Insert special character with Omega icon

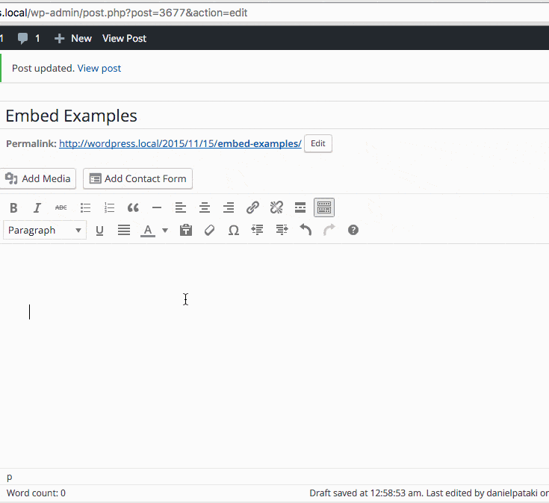(x=233, y=230)
